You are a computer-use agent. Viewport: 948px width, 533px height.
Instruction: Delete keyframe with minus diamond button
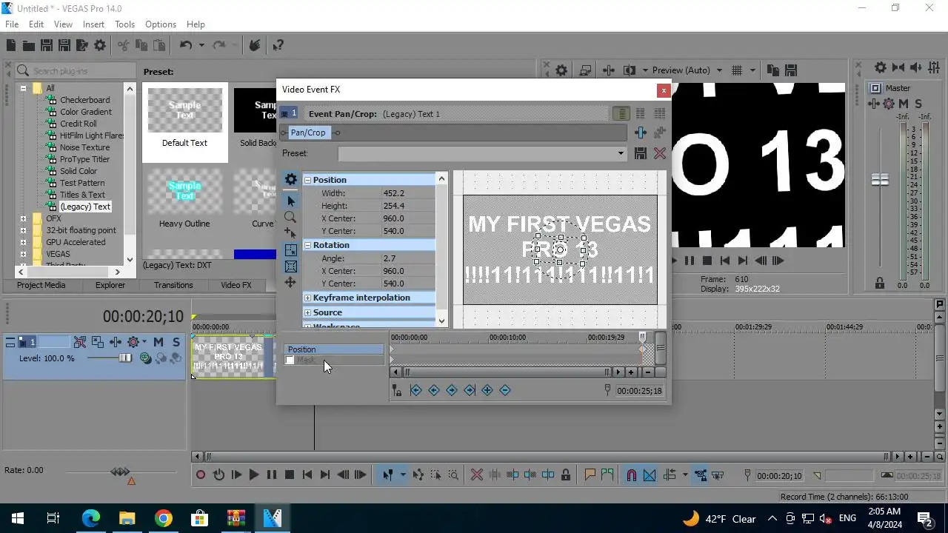pyautogui.click(x=505, y=390)
